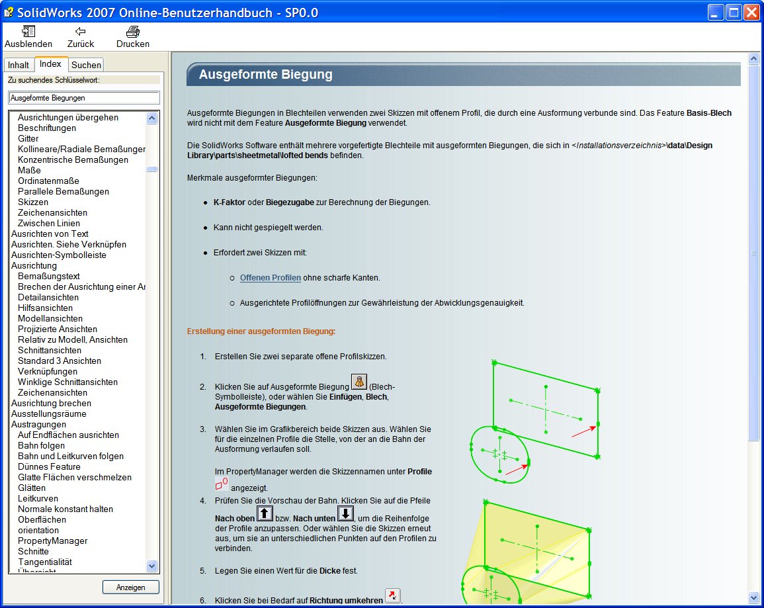The height and width of the screenshot is (608, 764).
Task: Click the Ausgeformte Biegung tool icon in step 2
Action: click(x=359, y=382)
